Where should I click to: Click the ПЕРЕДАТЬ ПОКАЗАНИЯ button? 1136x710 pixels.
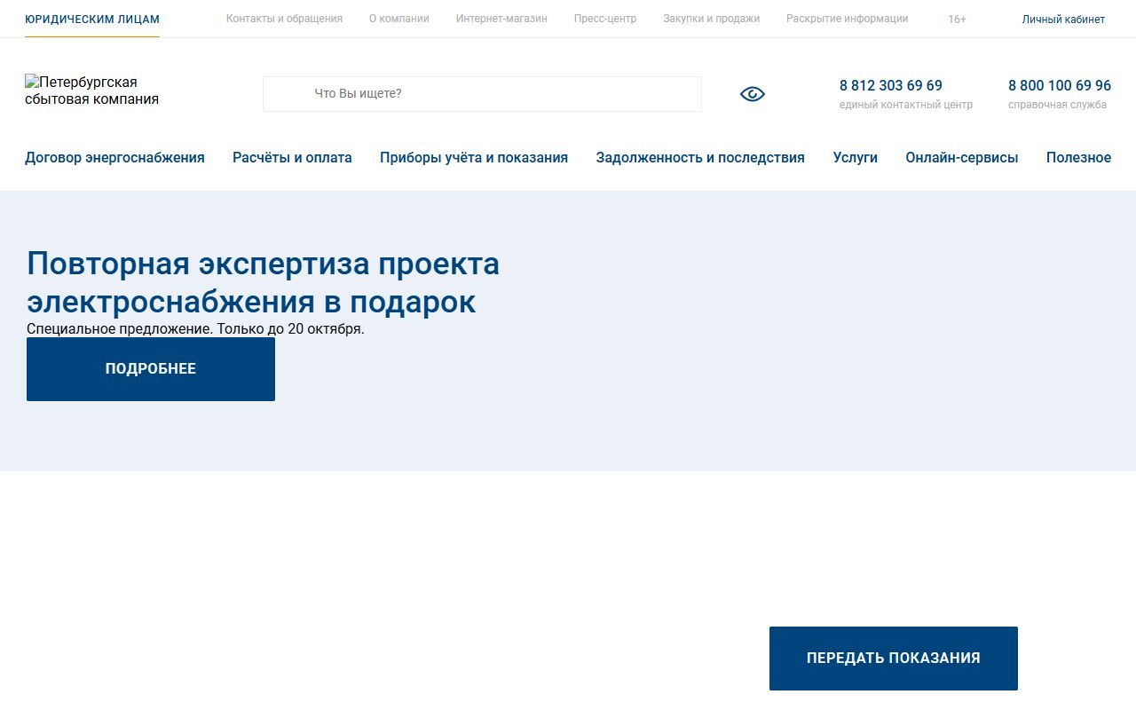(x=894, y=659)
